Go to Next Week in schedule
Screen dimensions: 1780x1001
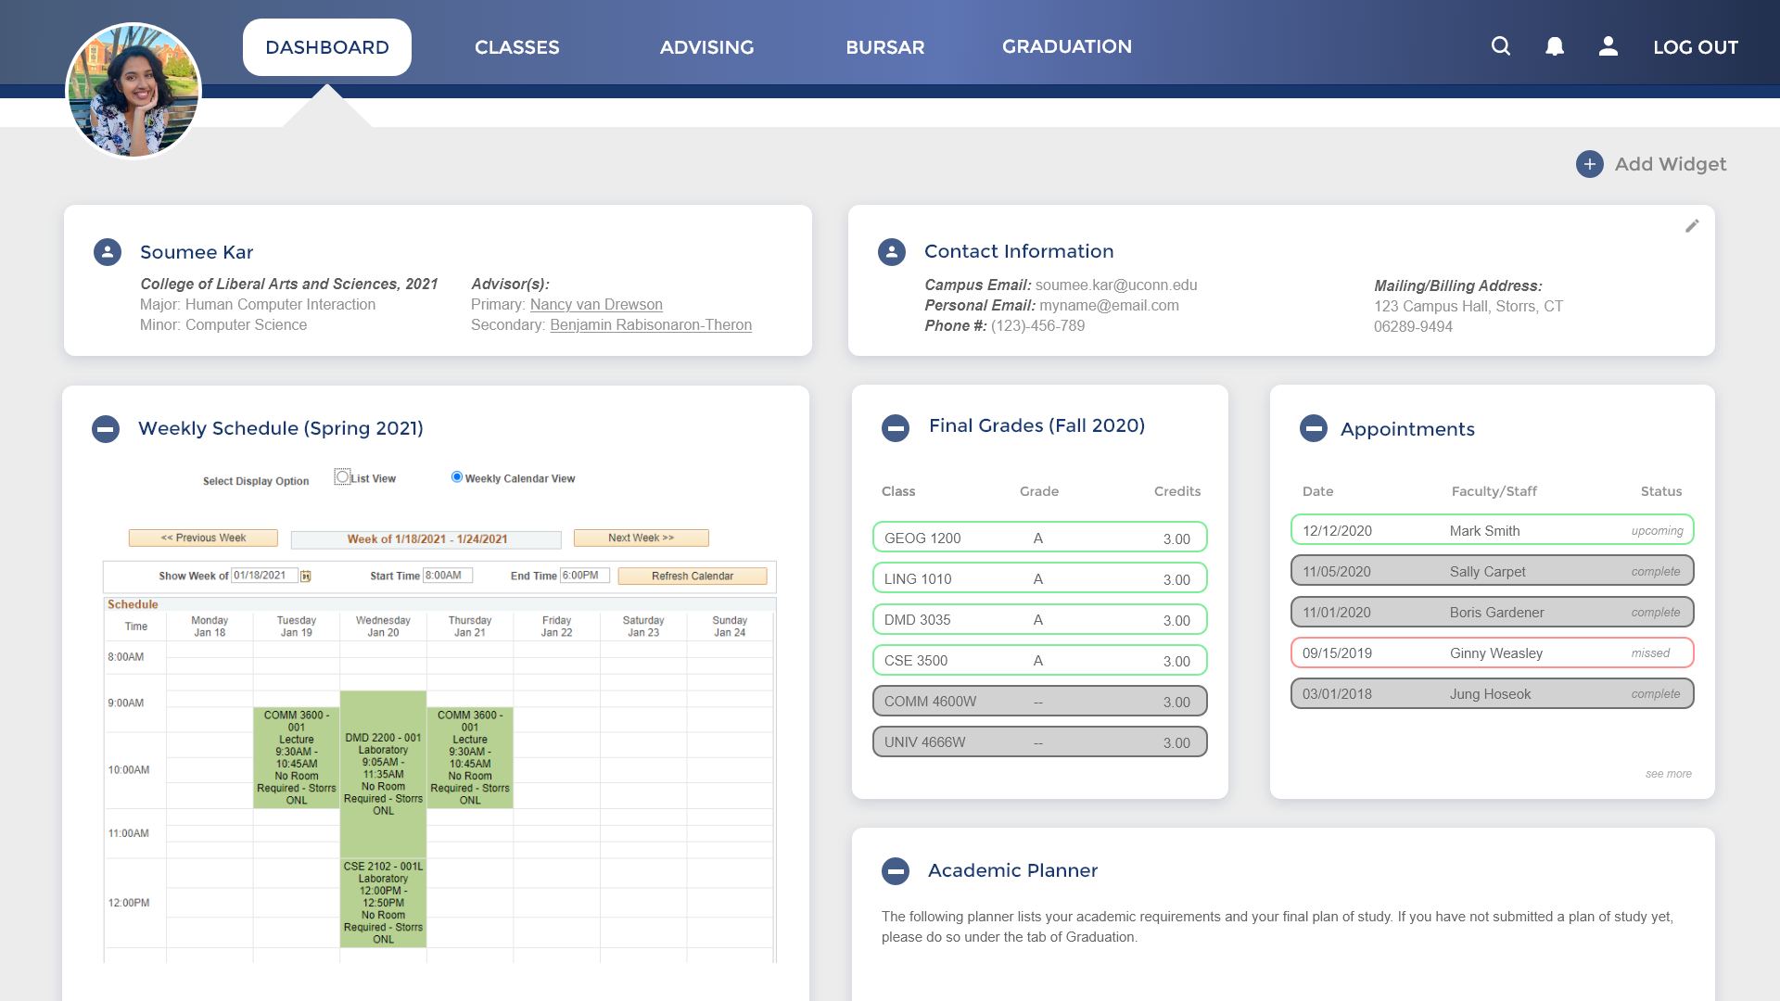pyautogui.click(x=641, y=539)
